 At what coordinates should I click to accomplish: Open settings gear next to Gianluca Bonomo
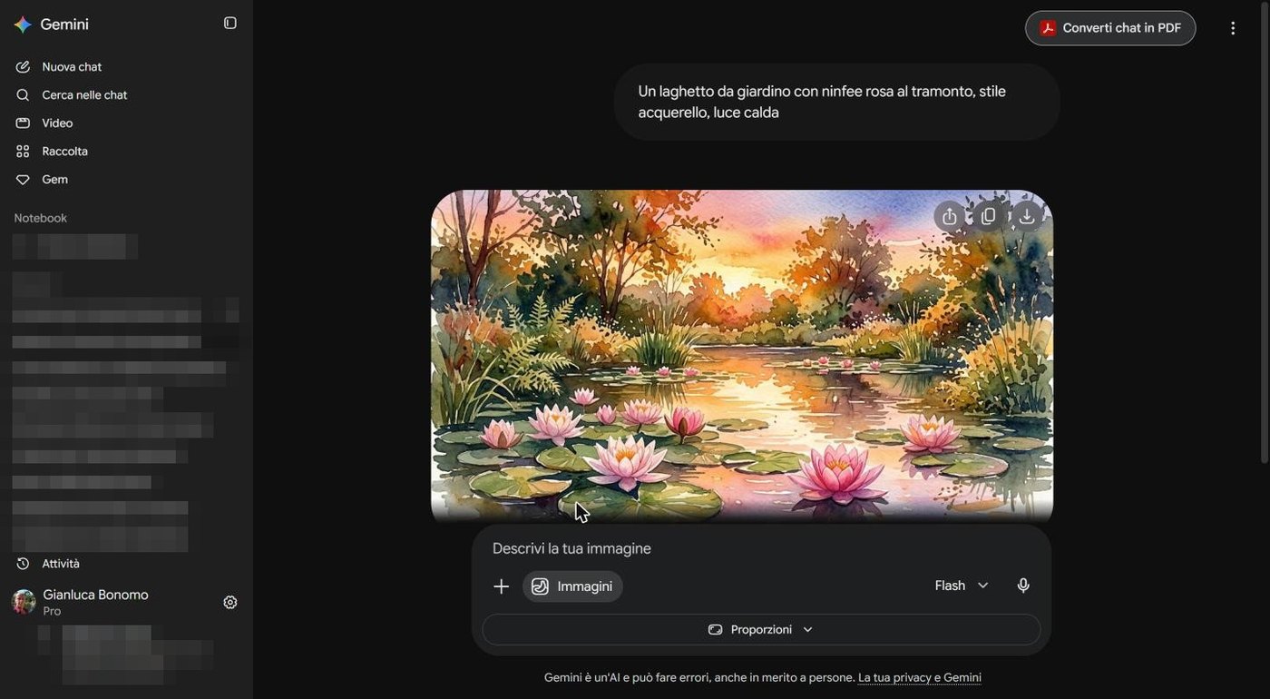click(230, 602)
